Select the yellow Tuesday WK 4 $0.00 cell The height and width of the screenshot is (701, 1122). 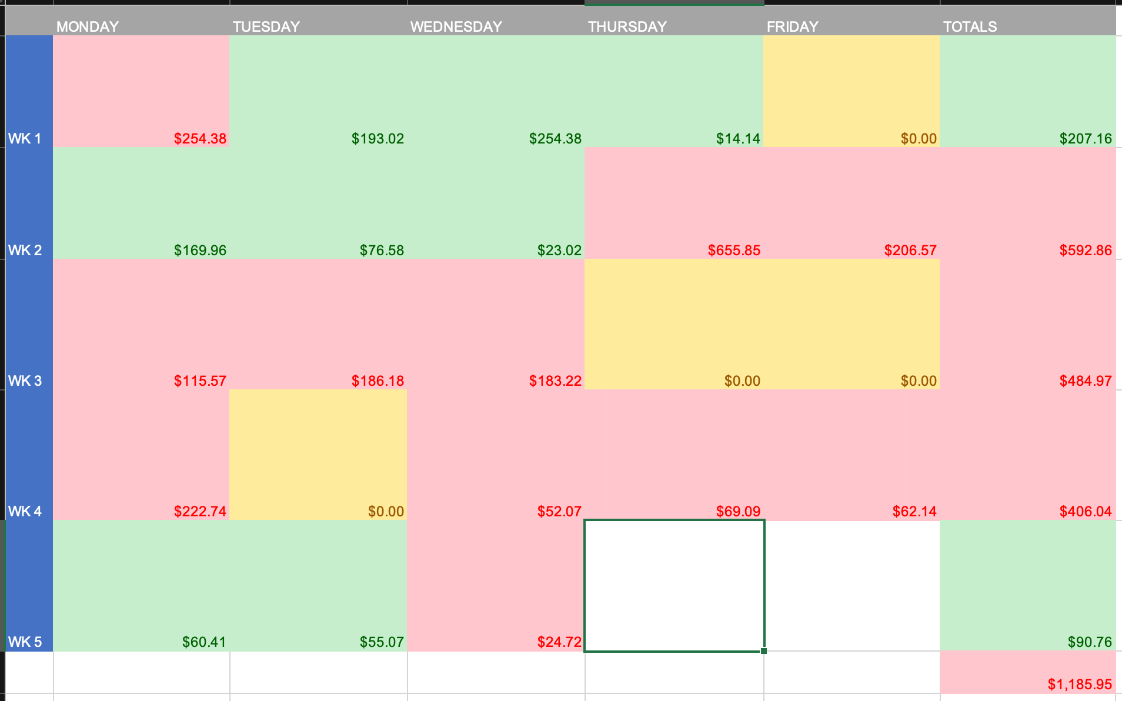[x=318, y=454]
